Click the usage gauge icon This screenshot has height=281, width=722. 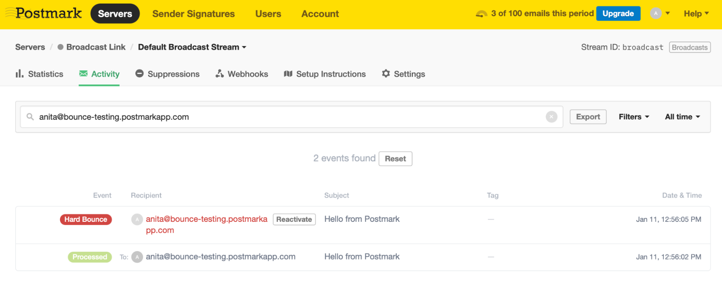481,14
